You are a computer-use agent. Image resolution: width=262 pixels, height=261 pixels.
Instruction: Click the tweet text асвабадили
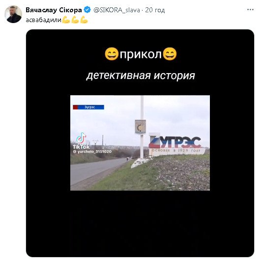(43, 20)
